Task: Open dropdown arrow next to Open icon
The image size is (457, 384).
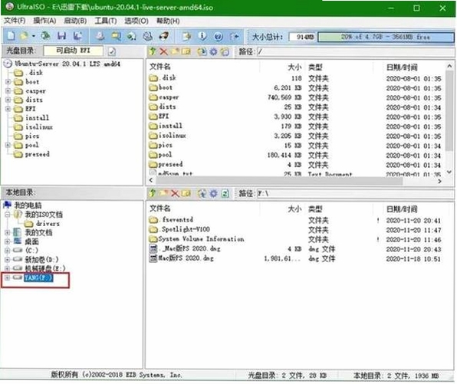Action: pyautogui.click(x=34, y=36)
